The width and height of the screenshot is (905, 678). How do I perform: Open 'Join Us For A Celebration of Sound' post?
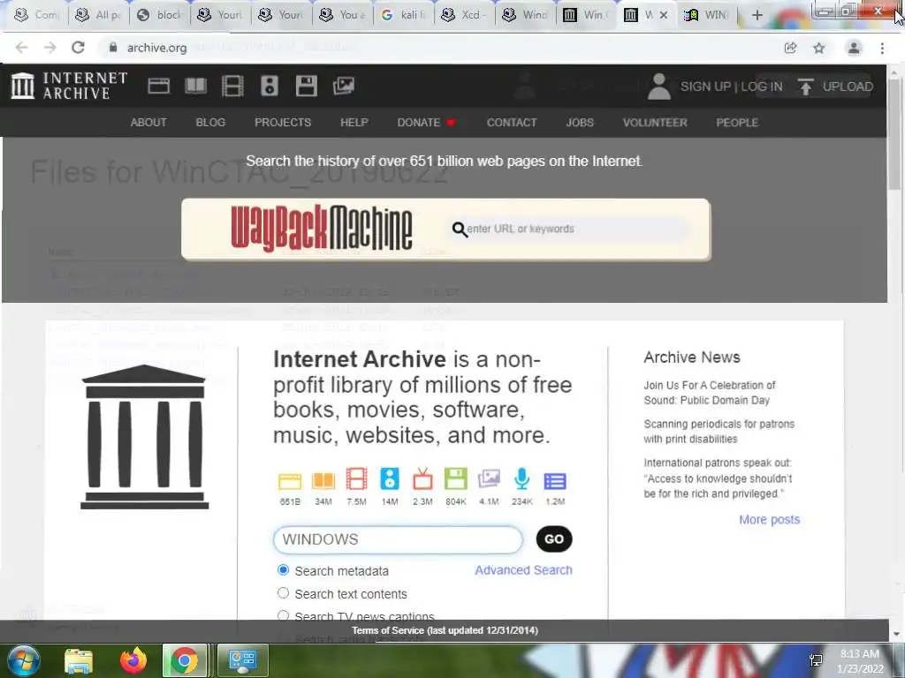point(710,393)
